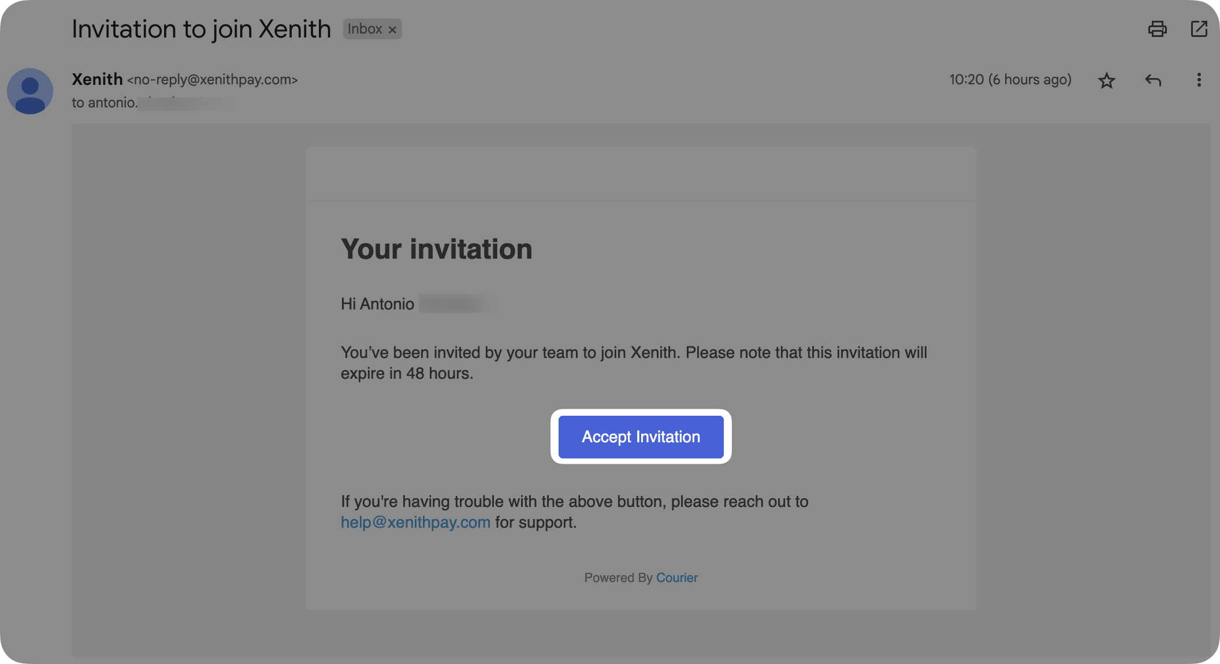The height and width of the screenshot is (664, 1220).
Task: Open the three-dot more options menu
Action: tap(1199, 80)
